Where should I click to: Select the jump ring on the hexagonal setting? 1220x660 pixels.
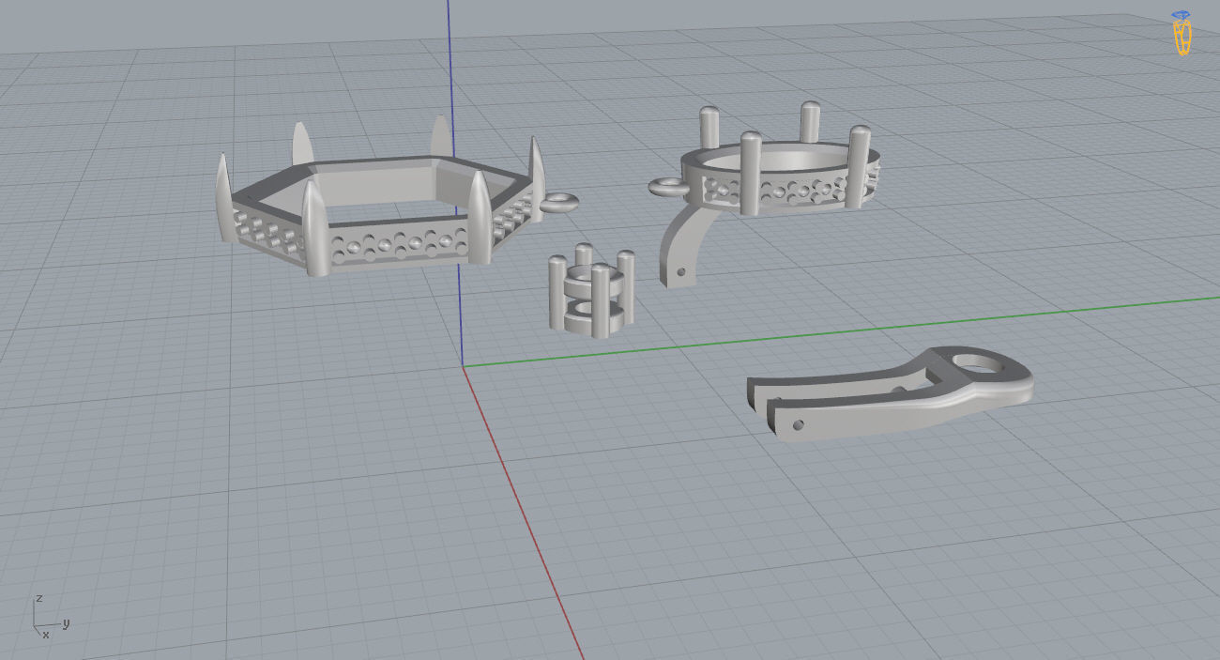pyautogui.click(x=559, y=201)
